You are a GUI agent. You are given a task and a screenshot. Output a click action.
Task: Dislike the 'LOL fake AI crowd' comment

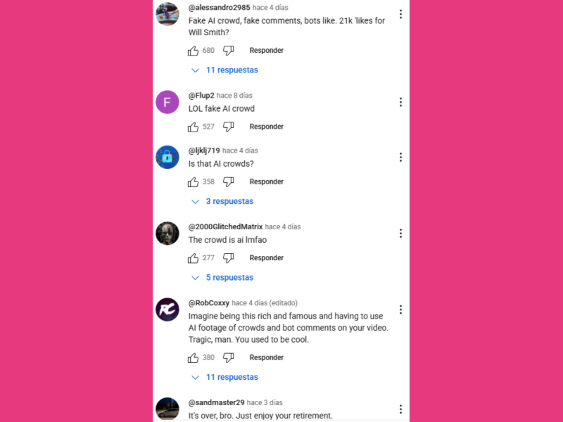pyautogui.click(x=228, y=127)
